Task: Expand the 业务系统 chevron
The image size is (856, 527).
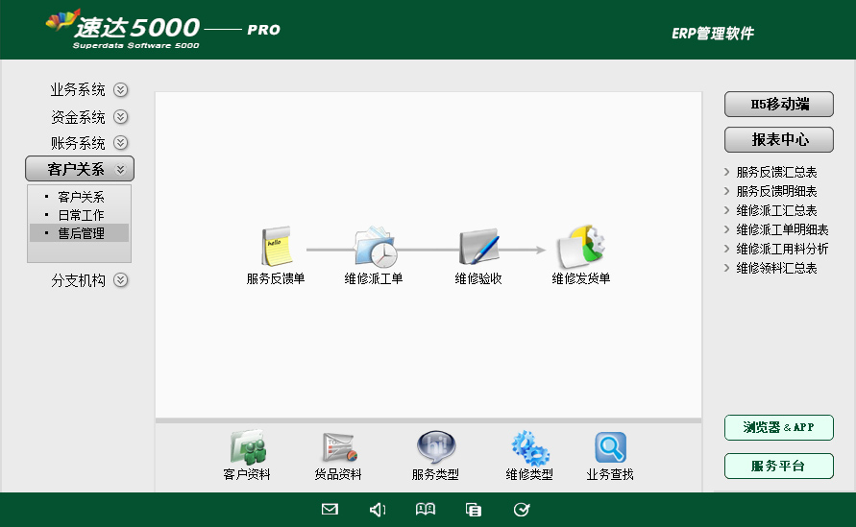Action: (121, 89)
